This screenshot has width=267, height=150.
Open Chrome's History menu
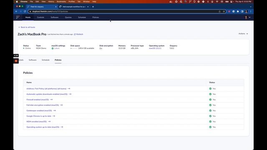coord(51,2)
